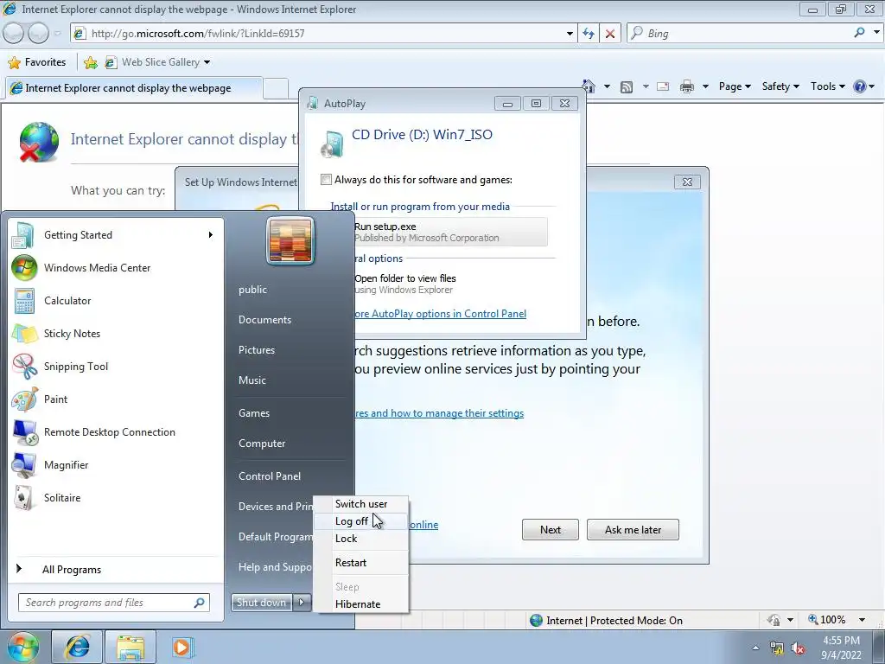Open address bar history dropdown

[x=570, y=34]
